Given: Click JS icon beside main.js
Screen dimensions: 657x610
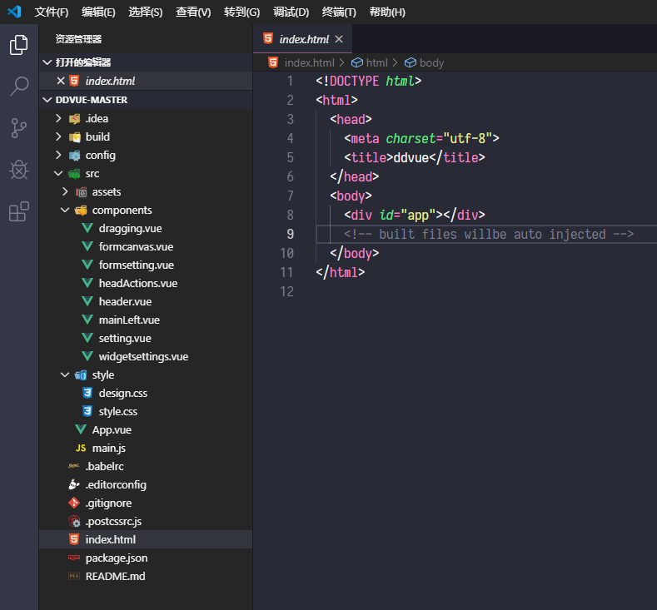Looking at the screenshot, I should pos(81,449).
